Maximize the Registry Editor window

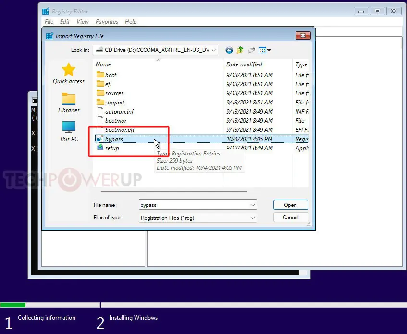click(x=377, y=11)
